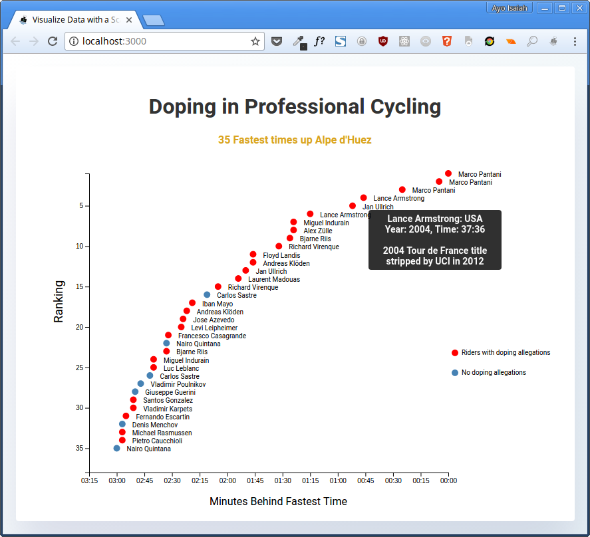
Task: Click the vertical 'Ranking' axis label
Action: pyautogui.click(x=59, y=302)
